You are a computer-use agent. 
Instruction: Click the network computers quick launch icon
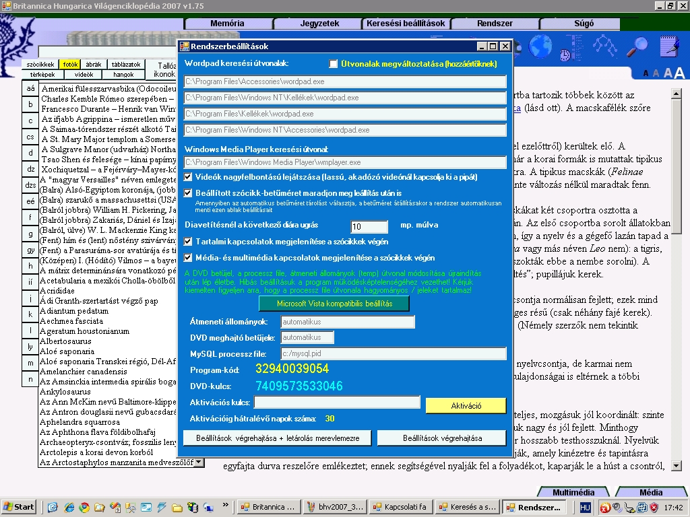tap(208, 508)
